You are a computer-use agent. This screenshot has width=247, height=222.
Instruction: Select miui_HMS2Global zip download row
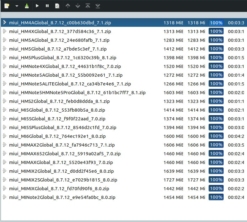click(59, 101)
